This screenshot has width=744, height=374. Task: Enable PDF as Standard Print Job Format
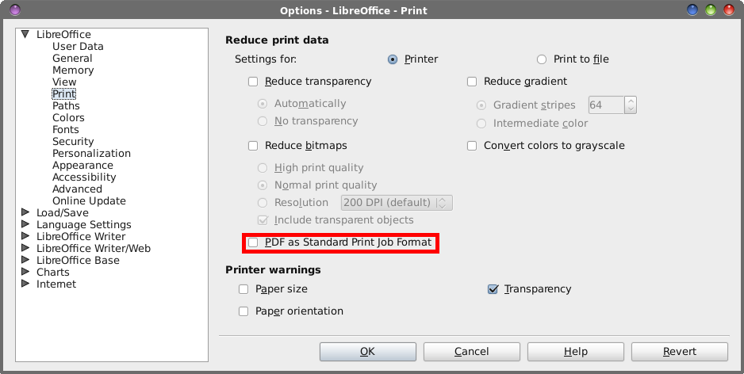pyautogui.click(x=253, y=242)
